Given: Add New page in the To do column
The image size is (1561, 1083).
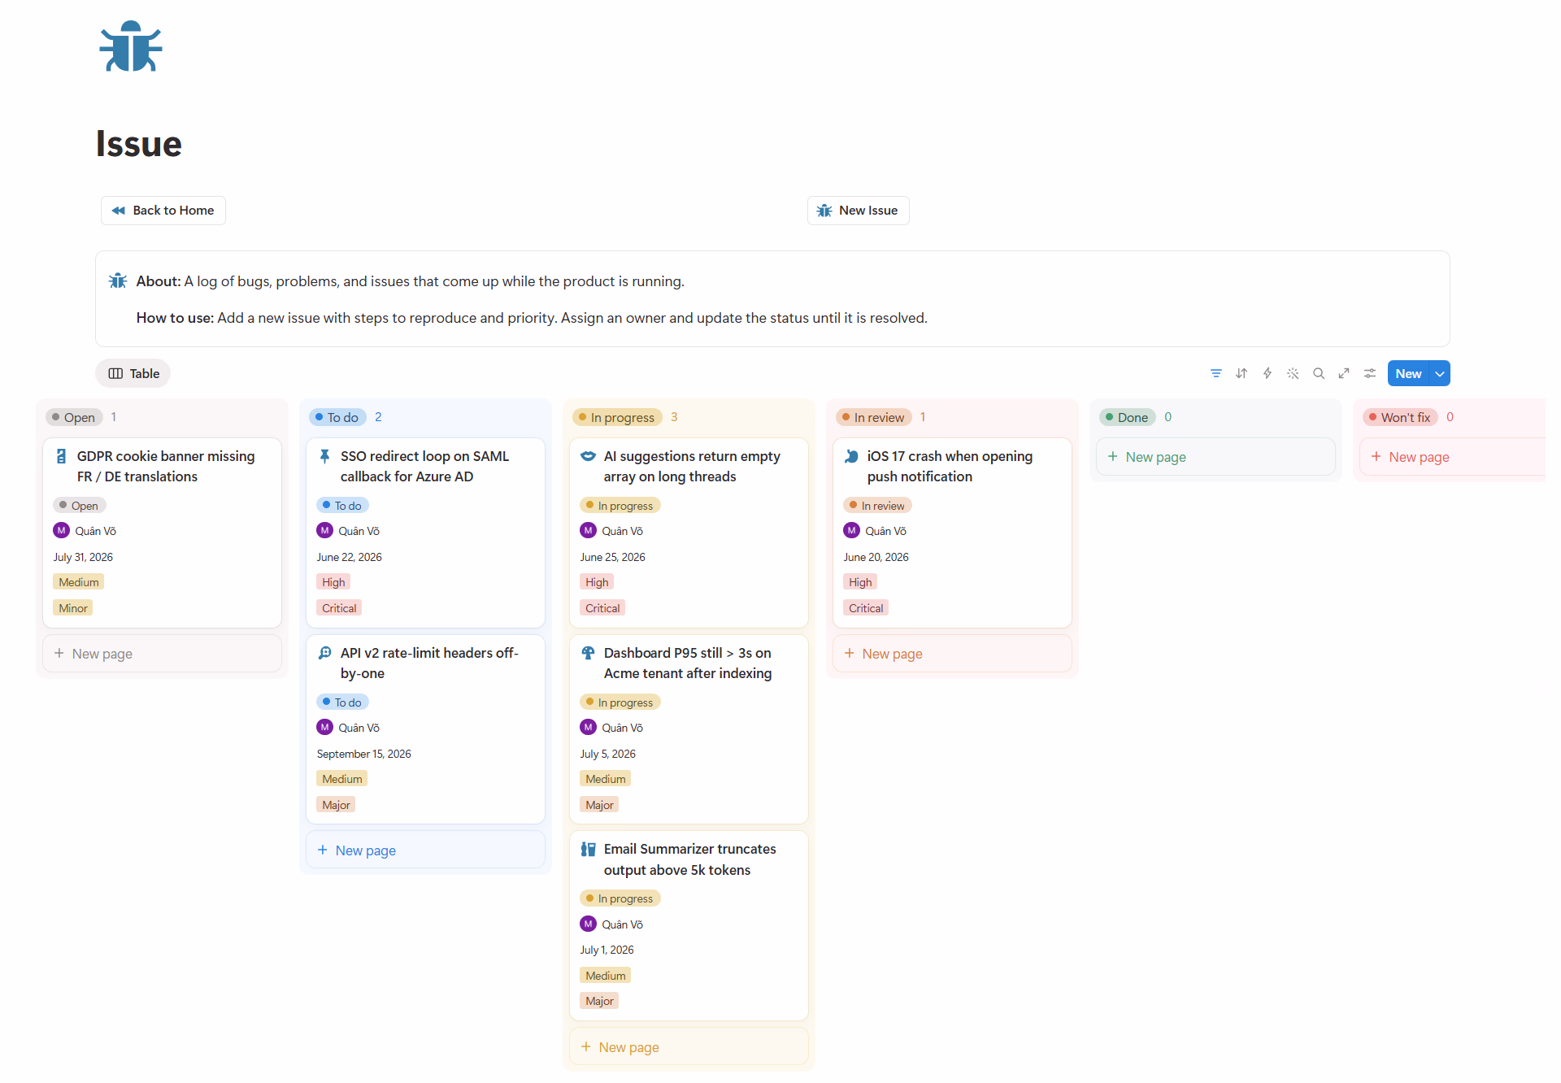Looking at the screenshot, I should pyautogui.click(x=425, y=850).
